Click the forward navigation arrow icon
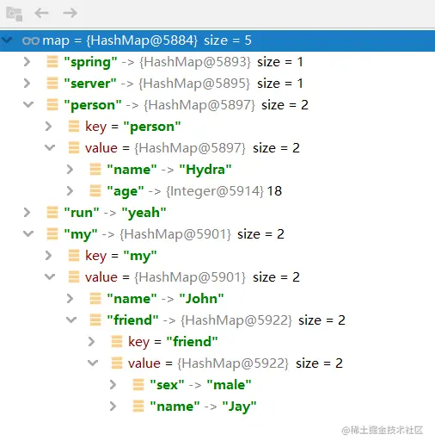This screenshot has height=447, width=435. pyautogui.click(x=70, y=13)
